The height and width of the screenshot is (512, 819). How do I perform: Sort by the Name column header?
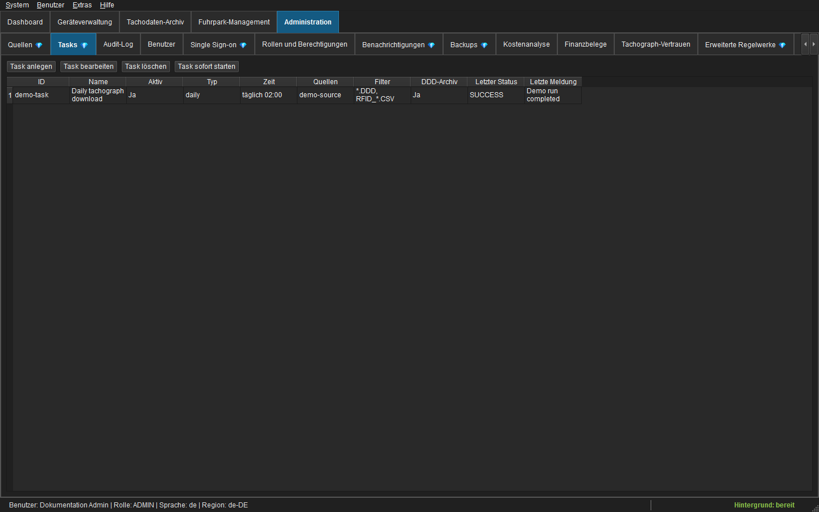coord(98,82)
